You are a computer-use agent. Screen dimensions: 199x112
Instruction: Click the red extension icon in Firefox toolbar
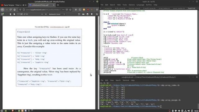click(x=88, y=10)
